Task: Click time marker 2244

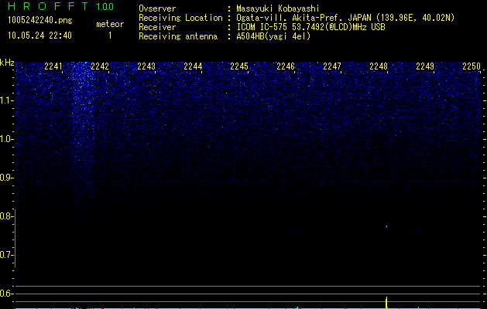Action: [x=193, y=66]
